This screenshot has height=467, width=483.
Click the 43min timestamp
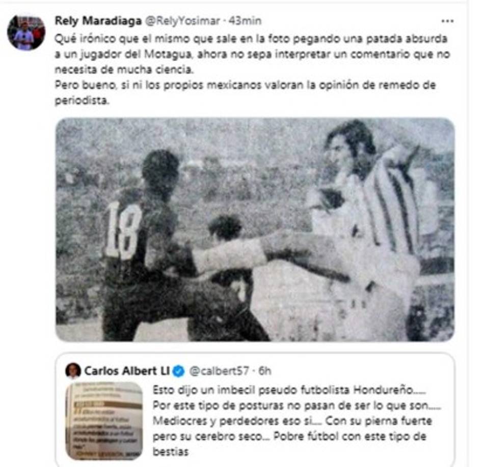(x=245, y=21)
